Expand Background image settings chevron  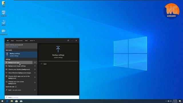(35, 66)
